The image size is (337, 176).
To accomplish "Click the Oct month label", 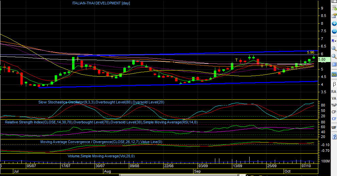I will pyautogui.click(x=288, y=171).
